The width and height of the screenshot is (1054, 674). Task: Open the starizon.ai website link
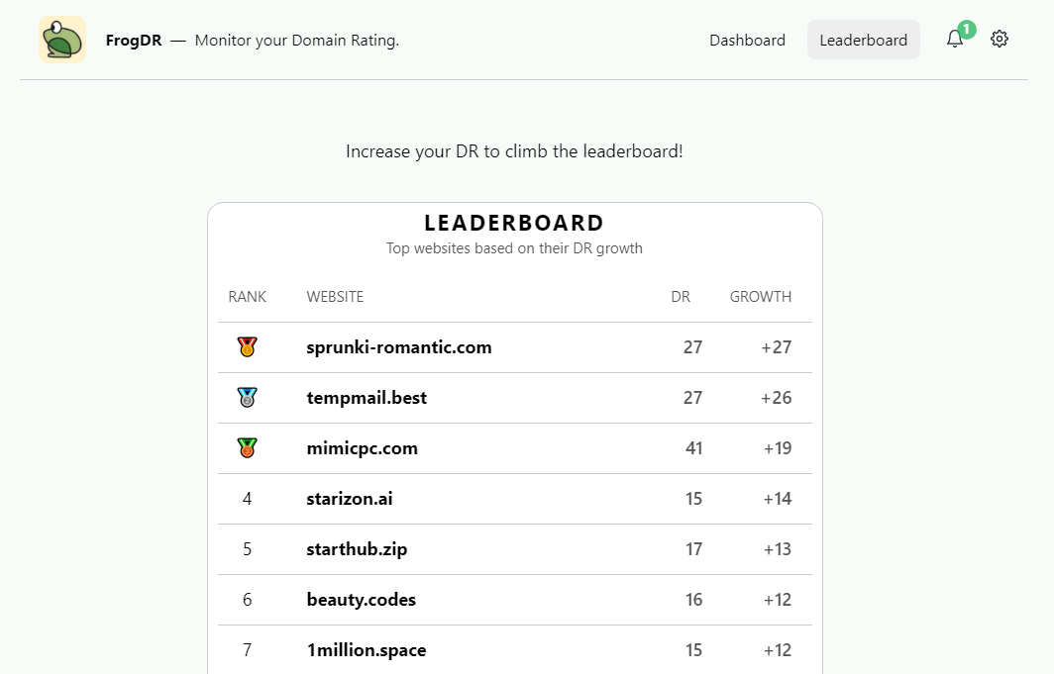click(x=350, y=498)
